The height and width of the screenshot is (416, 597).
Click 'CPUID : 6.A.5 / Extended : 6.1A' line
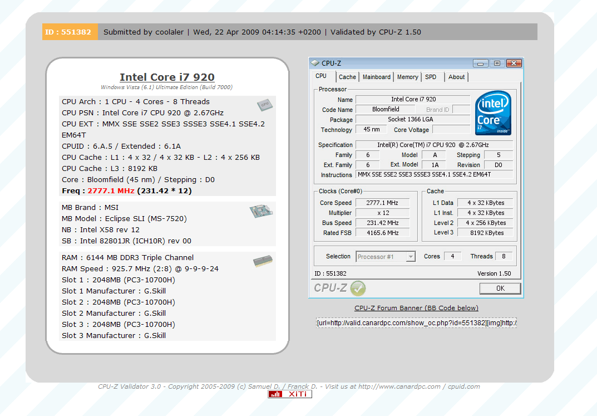121,146
